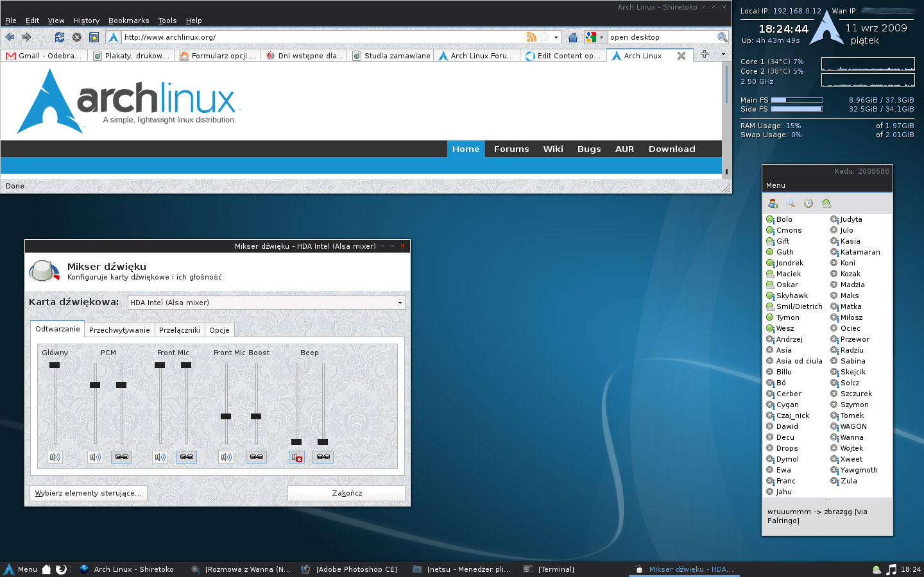Click the Kadu search magnifier icon
The width and height of the screenshot is (924, 577).
click(x=791, y=203)
